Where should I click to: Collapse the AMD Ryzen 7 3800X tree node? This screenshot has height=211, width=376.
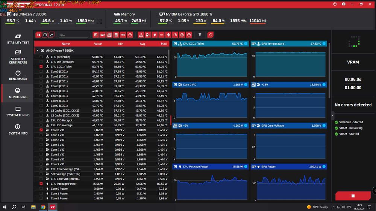coord(37,51)
